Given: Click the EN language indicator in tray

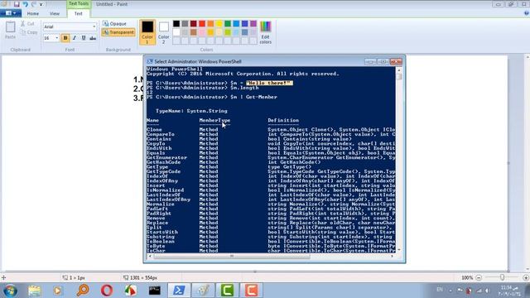Looking at the screenshot, I should click(x=440, y=290).
